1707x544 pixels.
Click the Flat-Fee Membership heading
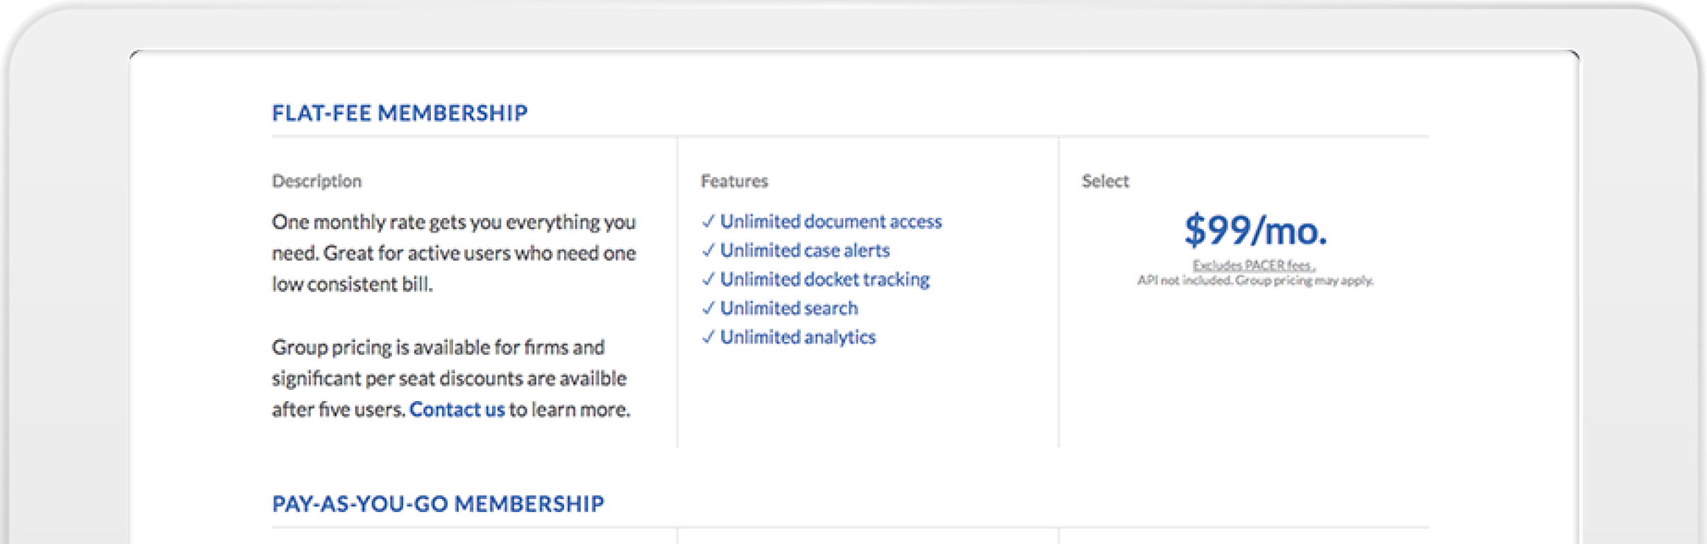[x=400, y=113]
